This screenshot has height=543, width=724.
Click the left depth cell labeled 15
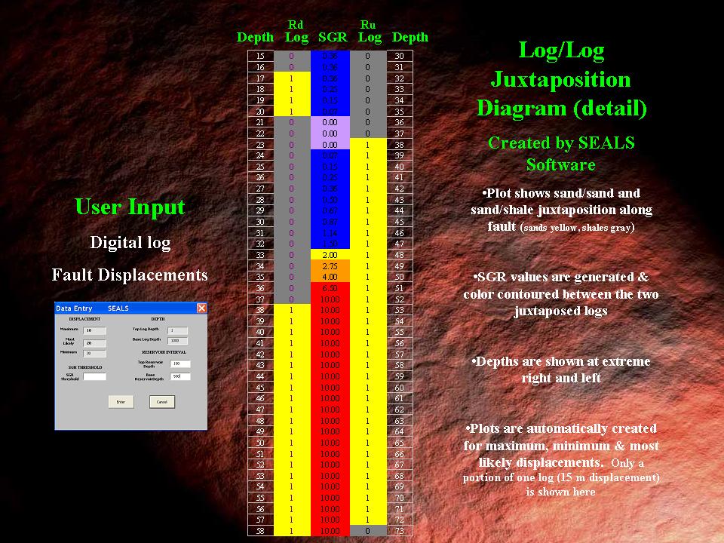coord(261,56)
